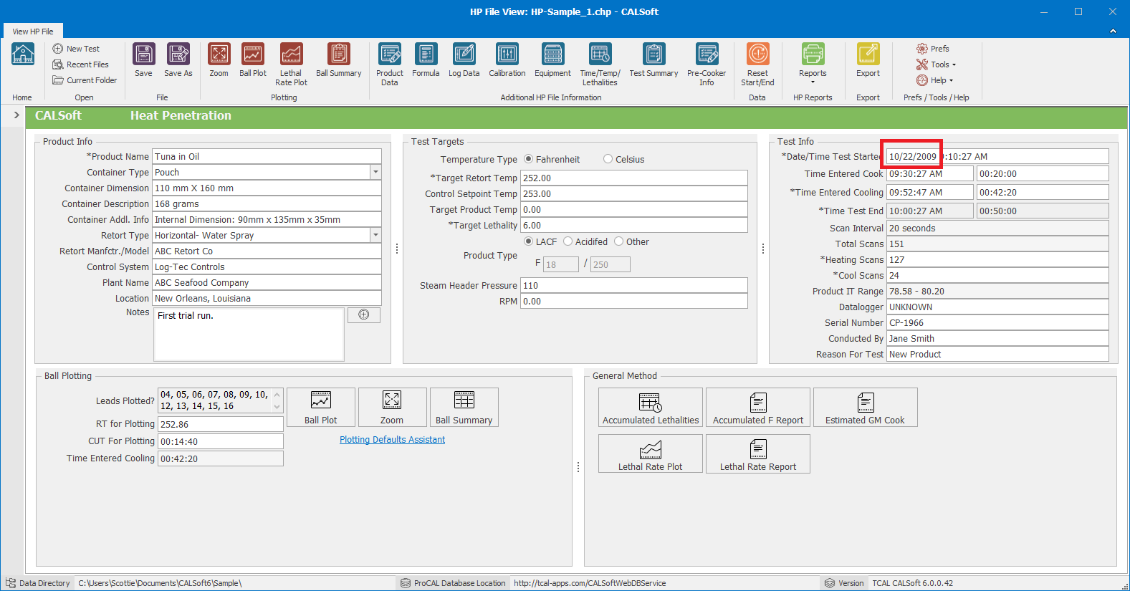Open Container Type dropdown

pyautogui.click(x=375, y=172)
